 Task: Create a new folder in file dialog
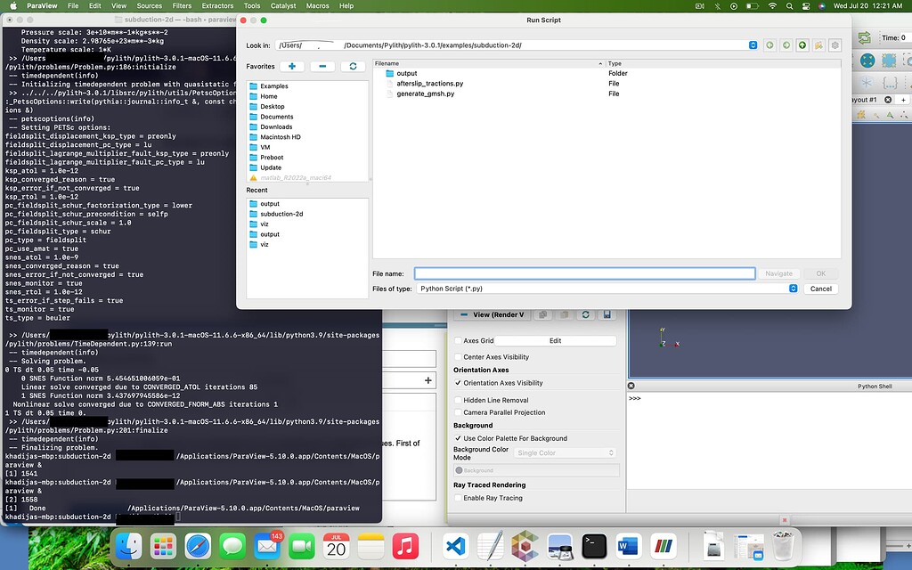point(818,45)
